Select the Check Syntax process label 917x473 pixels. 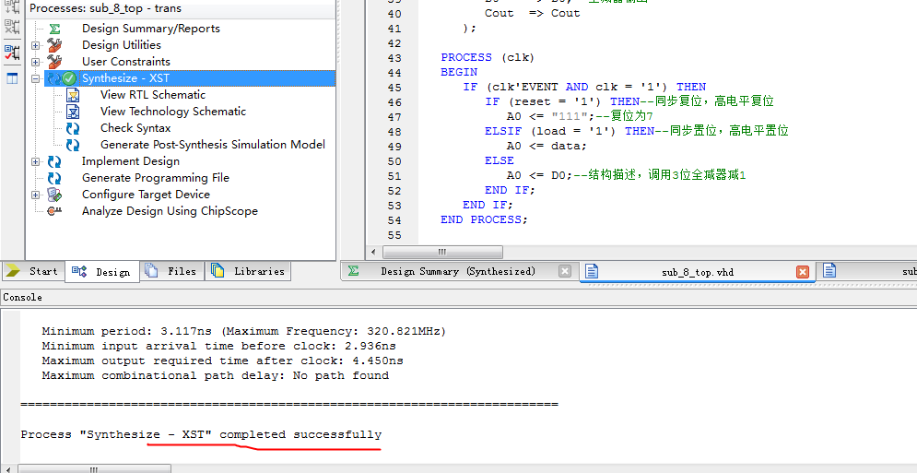135,128
